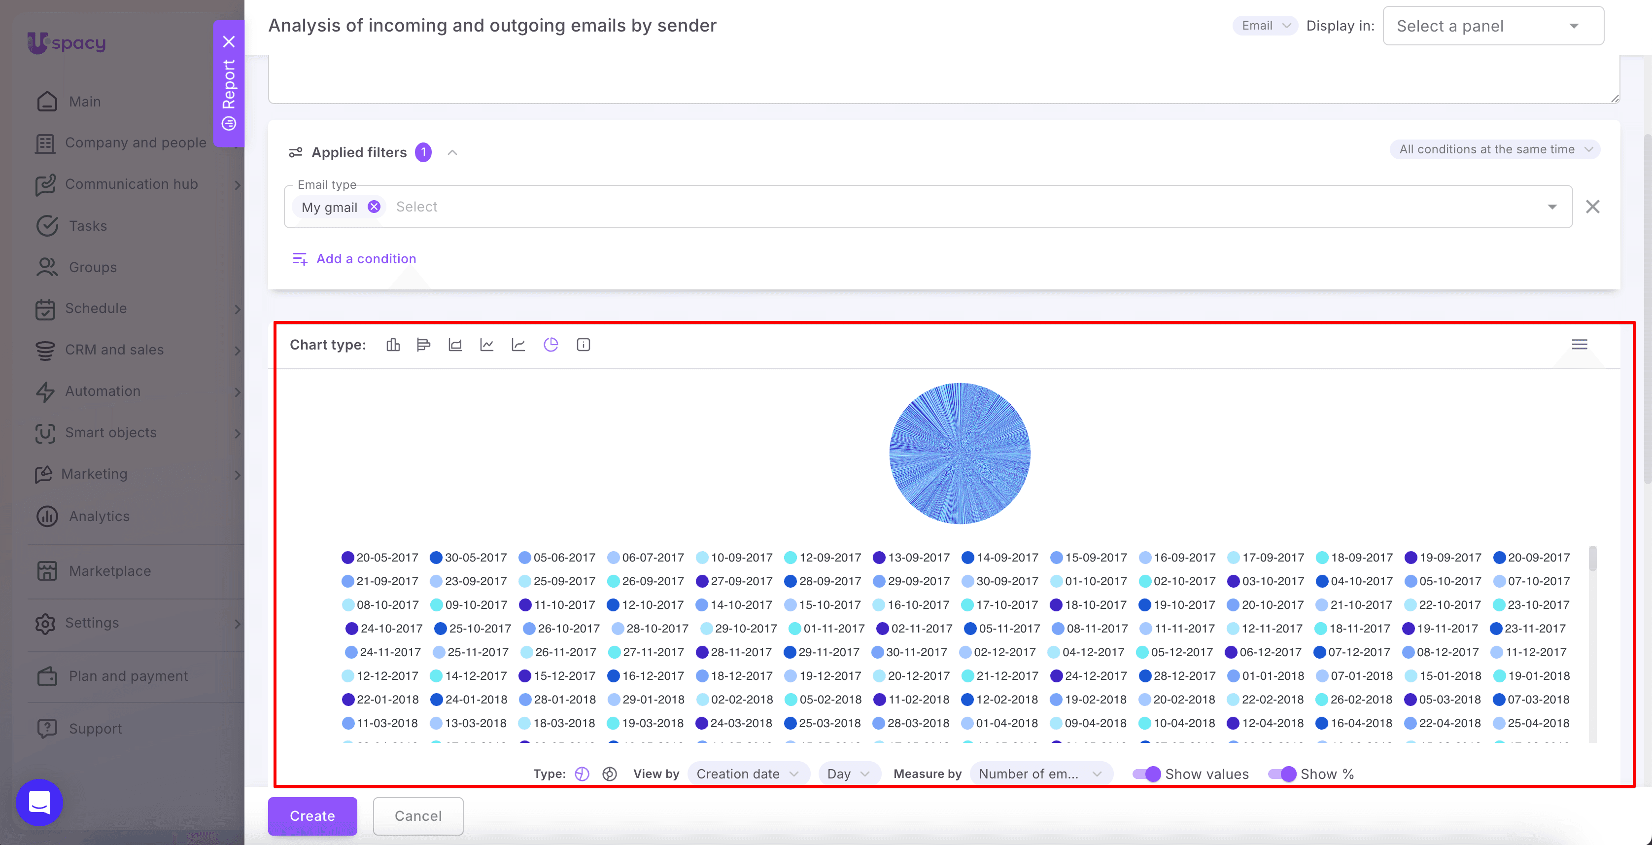Click into the description text area
The width and height of the screenshot is (1652, 845).
point(944,79)
